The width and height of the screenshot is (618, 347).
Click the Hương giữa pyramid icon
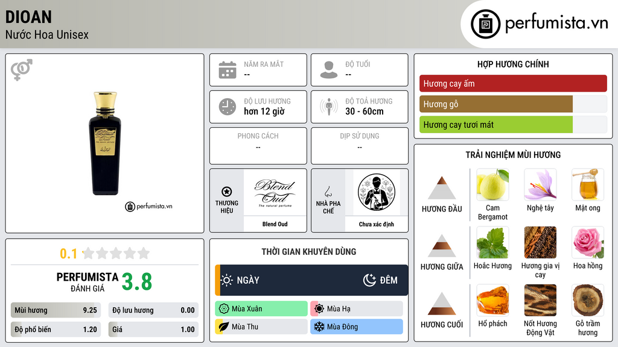(442, 246)
